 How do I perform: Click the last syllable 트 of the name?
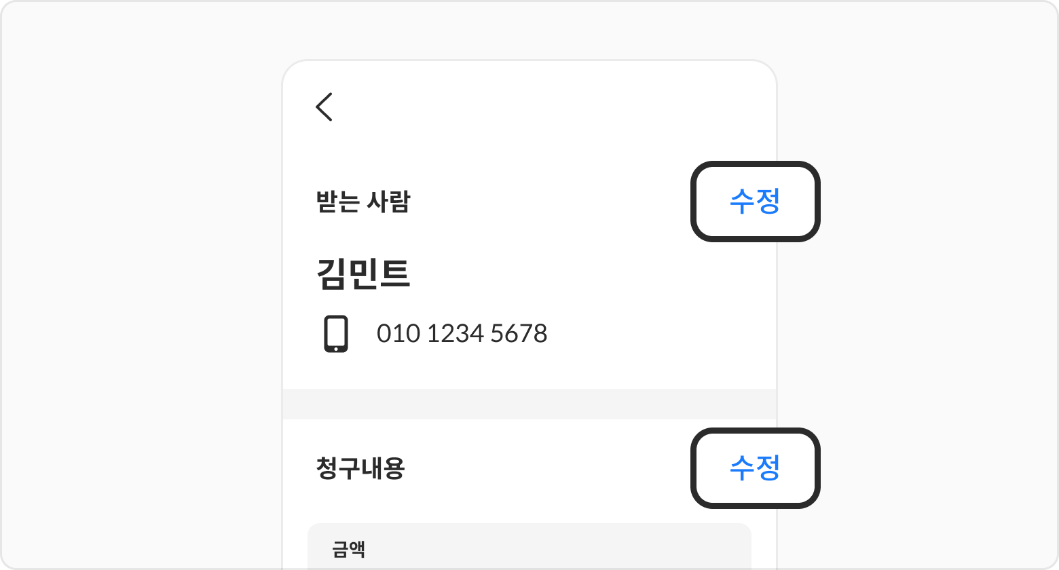[395, 274]
